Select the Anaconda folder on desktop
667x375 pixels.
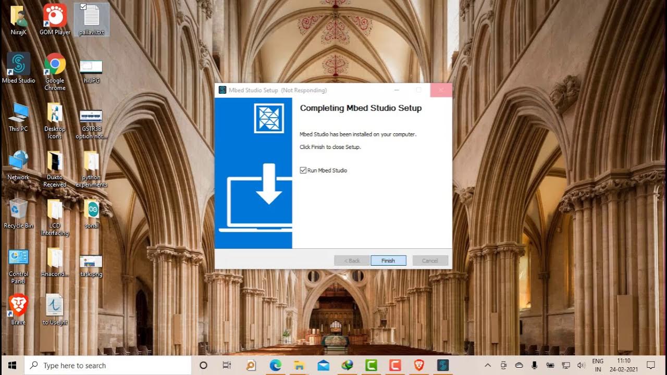(55, 262)
